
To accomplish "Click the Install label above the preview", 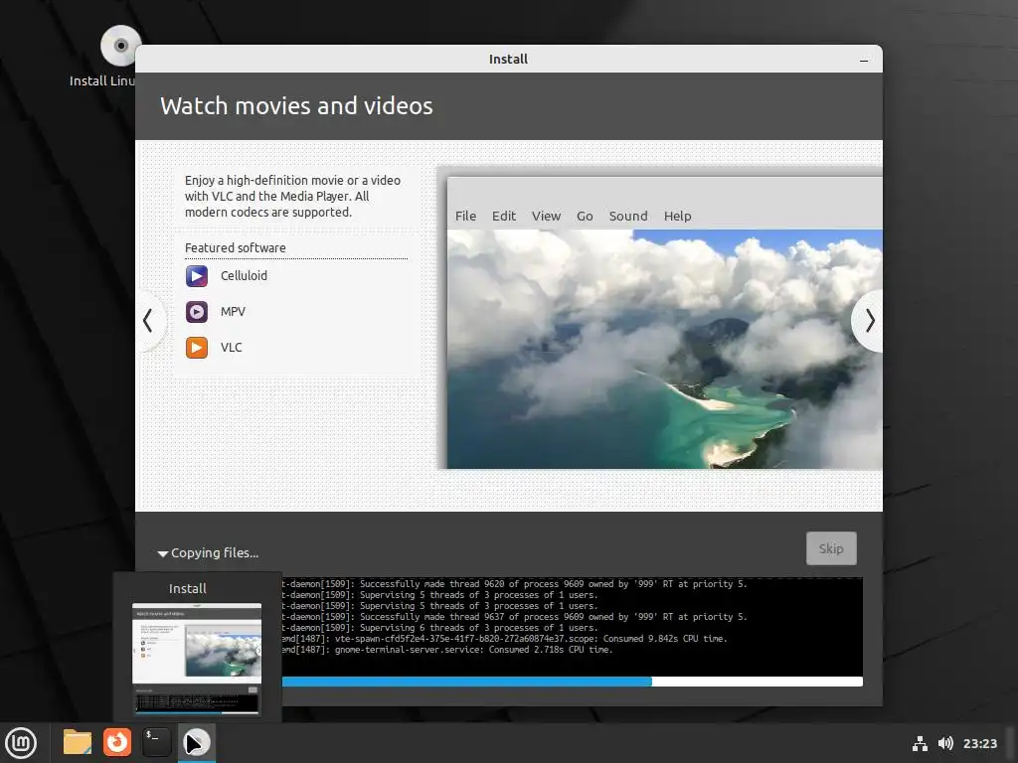I will [188, 588].
